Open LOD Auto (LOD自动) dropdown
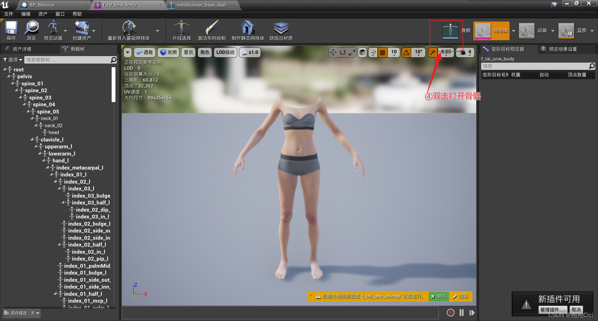 (225, 52)
